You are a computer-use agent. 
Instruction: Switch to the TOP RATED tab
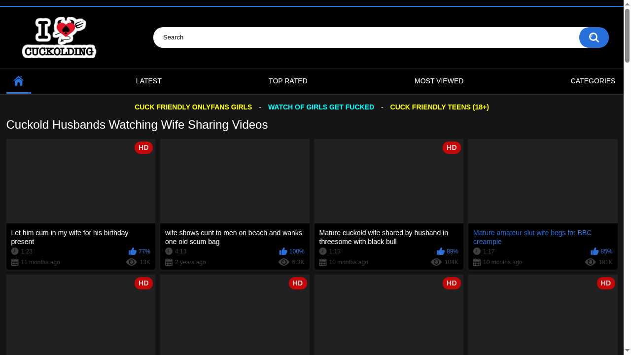pyautogui.click(x=288, y=81)
